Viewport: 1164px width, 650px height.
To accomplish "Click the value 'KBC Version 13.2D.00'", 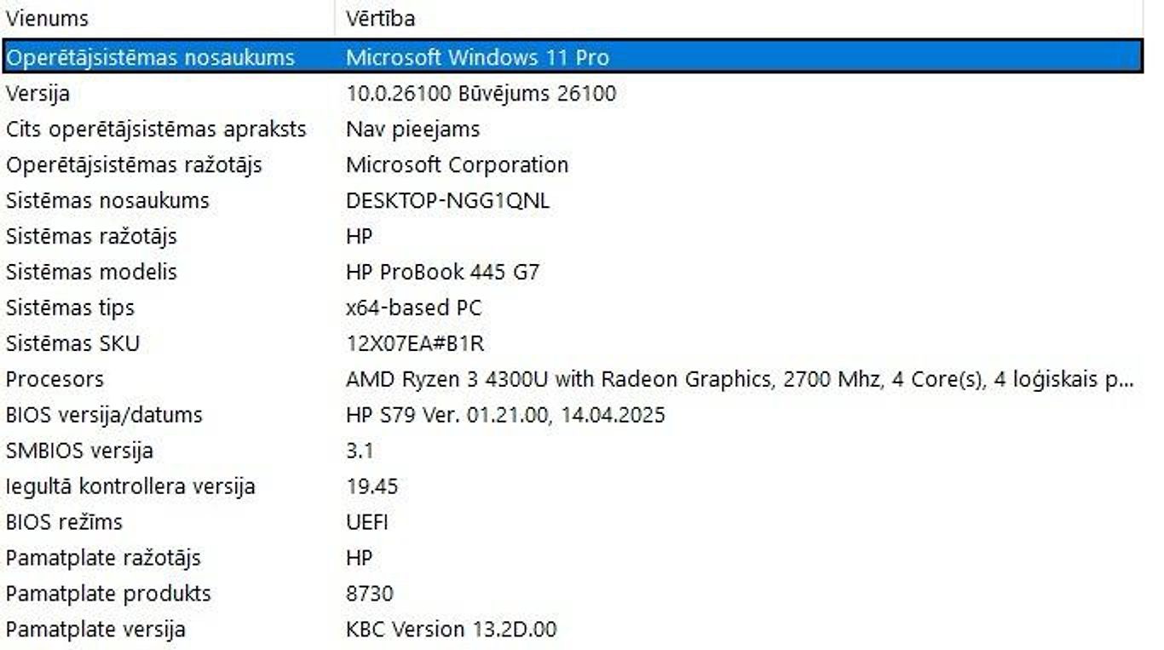I will 452,630.
